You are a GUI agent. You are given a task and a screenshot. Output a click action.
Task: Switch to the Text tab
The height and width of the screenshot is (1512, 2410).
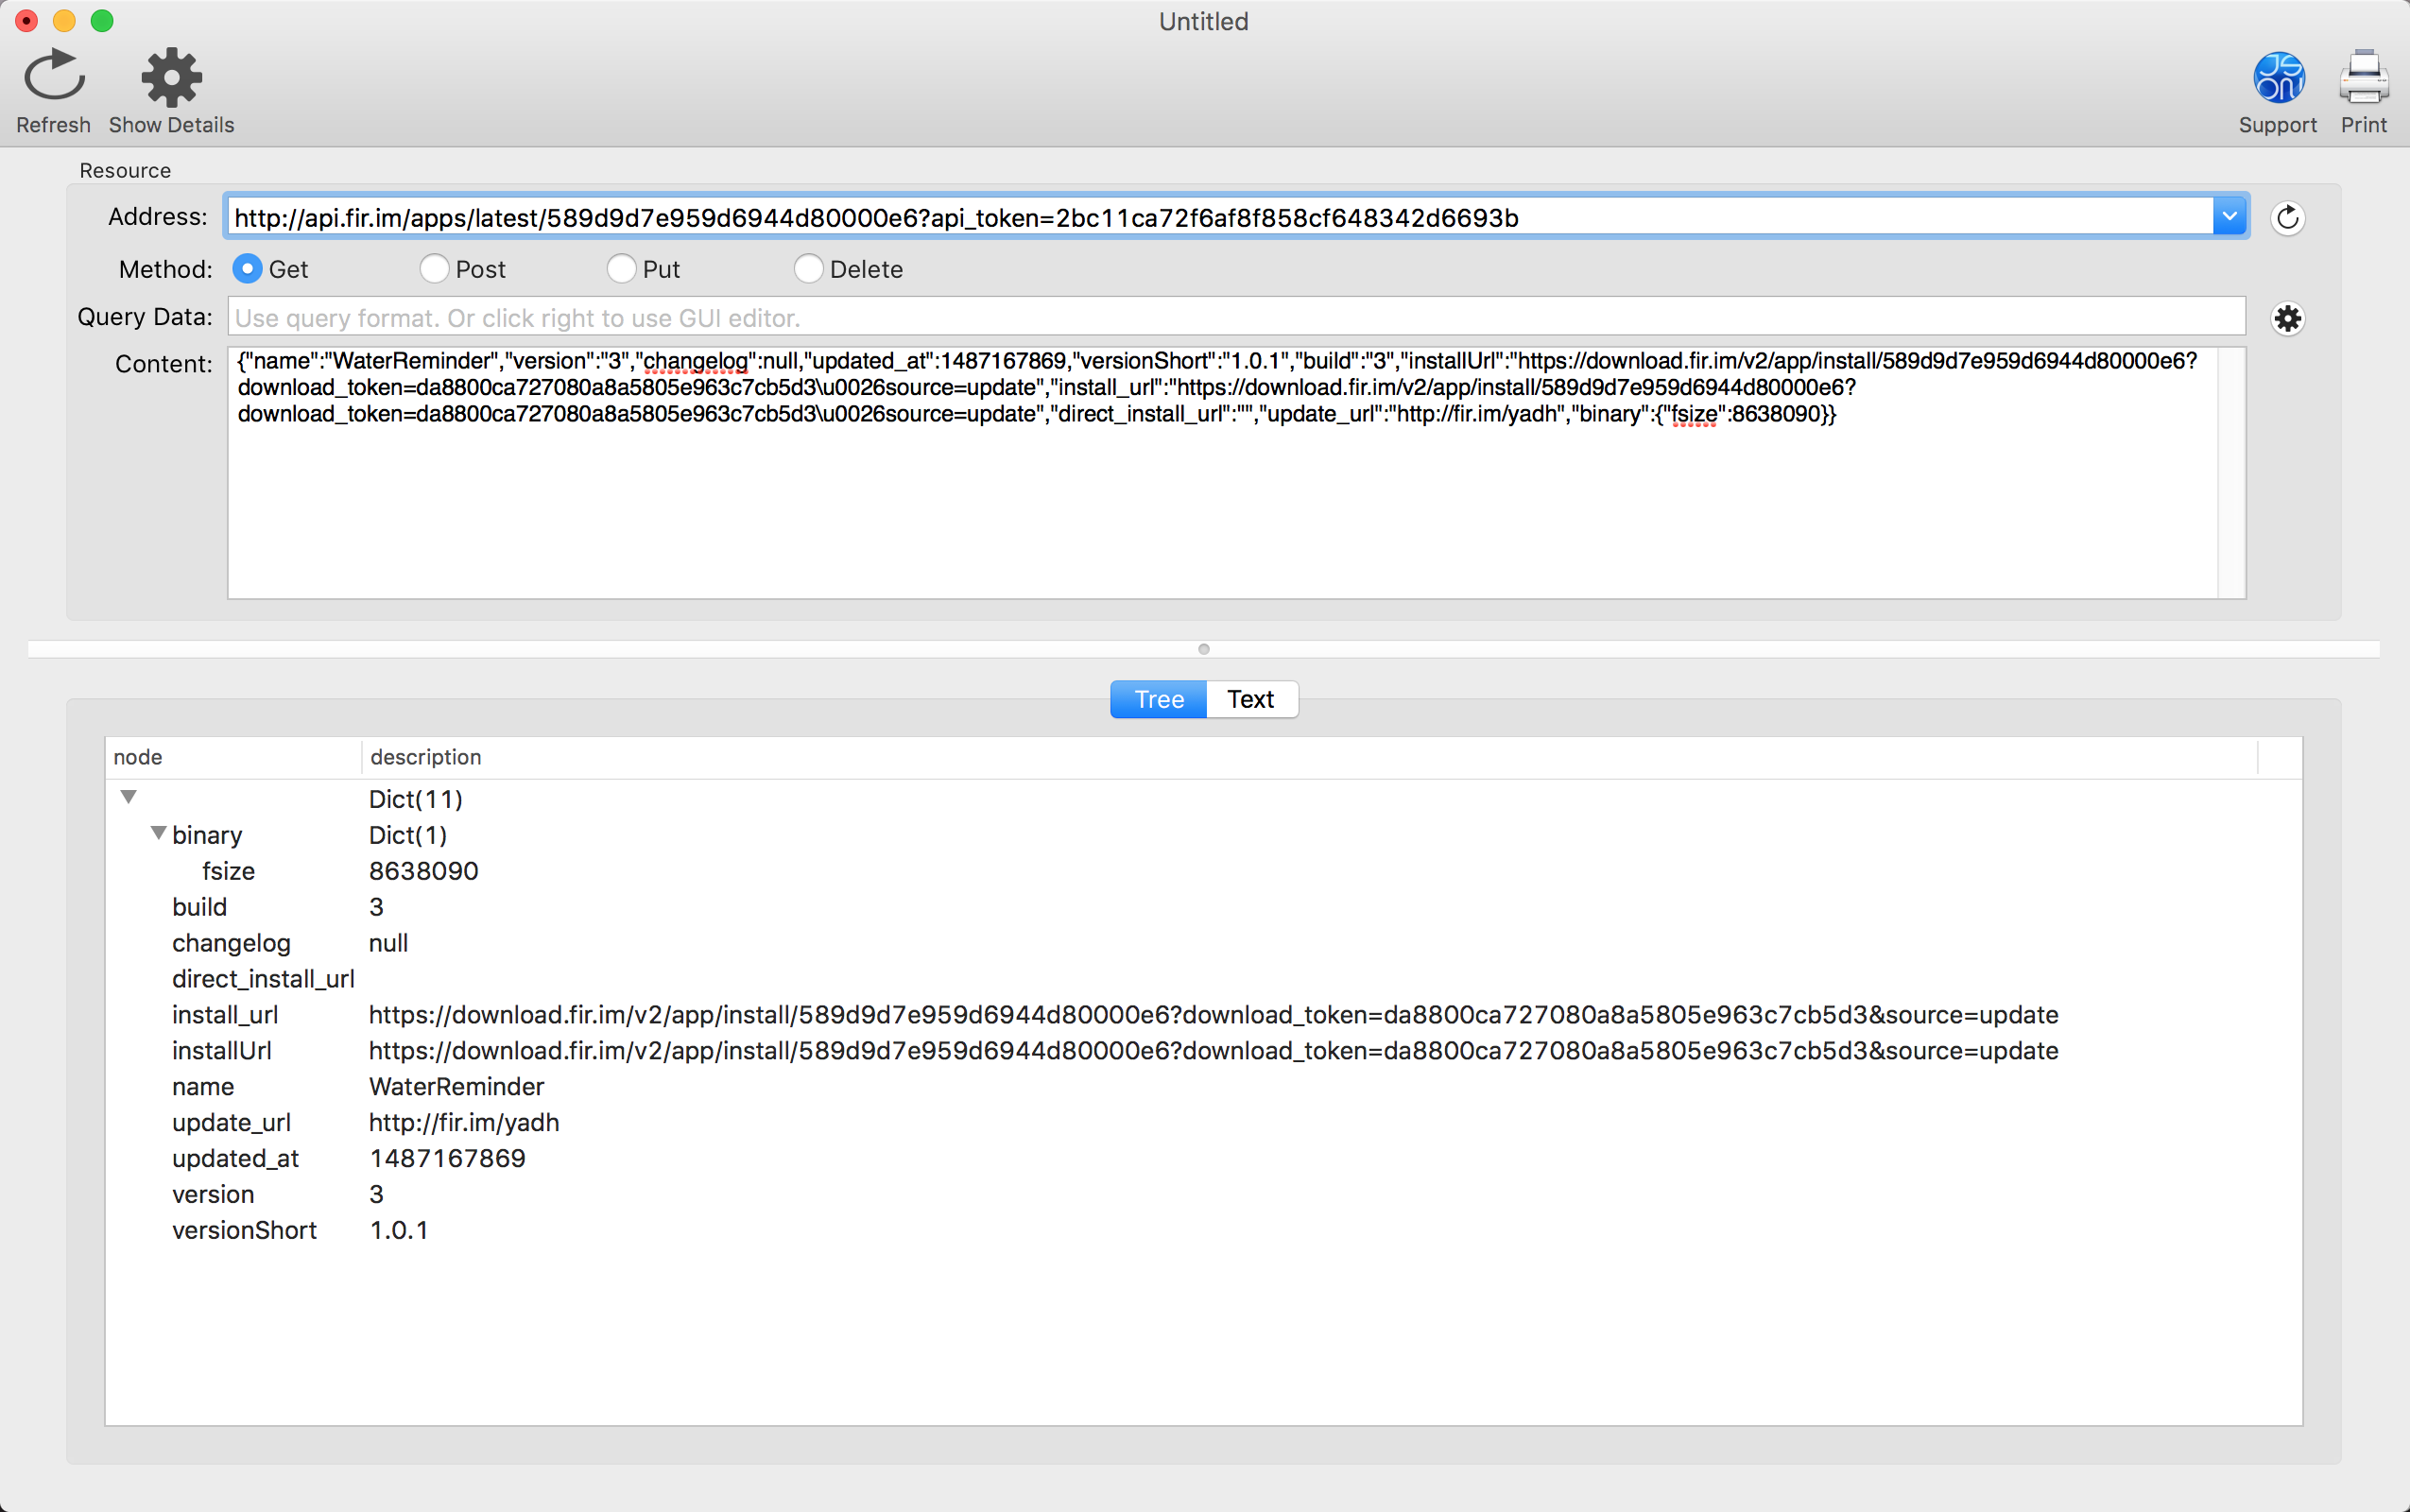point(1250,699)
